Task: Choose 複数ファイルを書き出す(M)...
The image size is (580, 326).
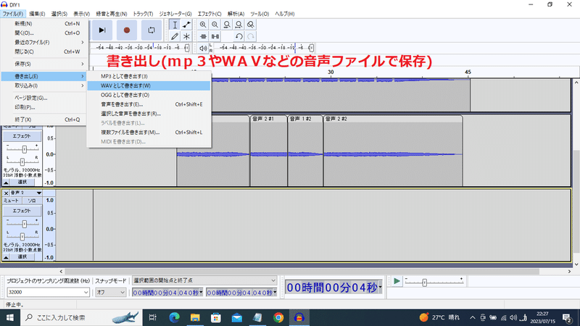Action: 149,133
